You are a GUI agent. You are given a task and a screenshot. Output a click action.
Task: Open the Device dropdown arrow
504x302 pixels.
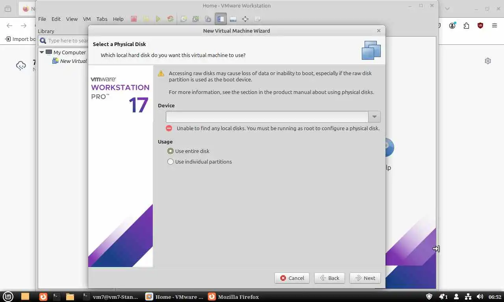[x=374, y=117]
